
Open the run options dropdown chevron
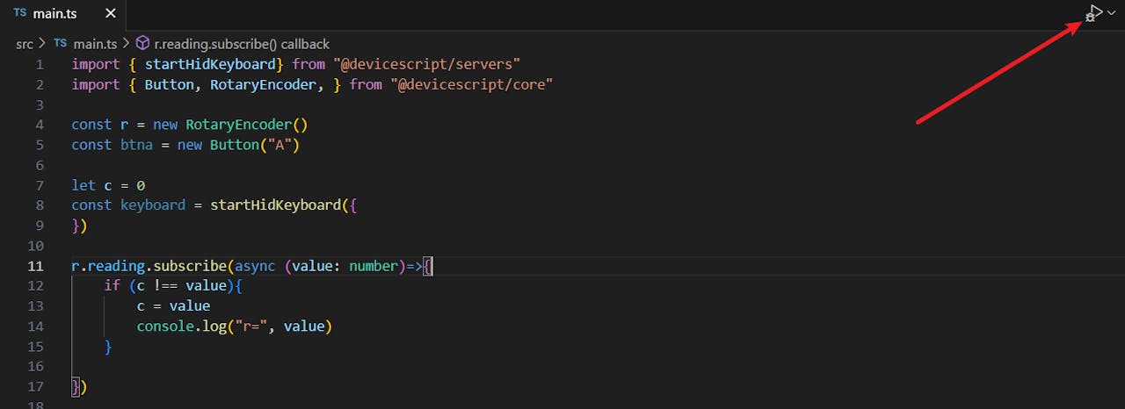tap(1111, 13)
